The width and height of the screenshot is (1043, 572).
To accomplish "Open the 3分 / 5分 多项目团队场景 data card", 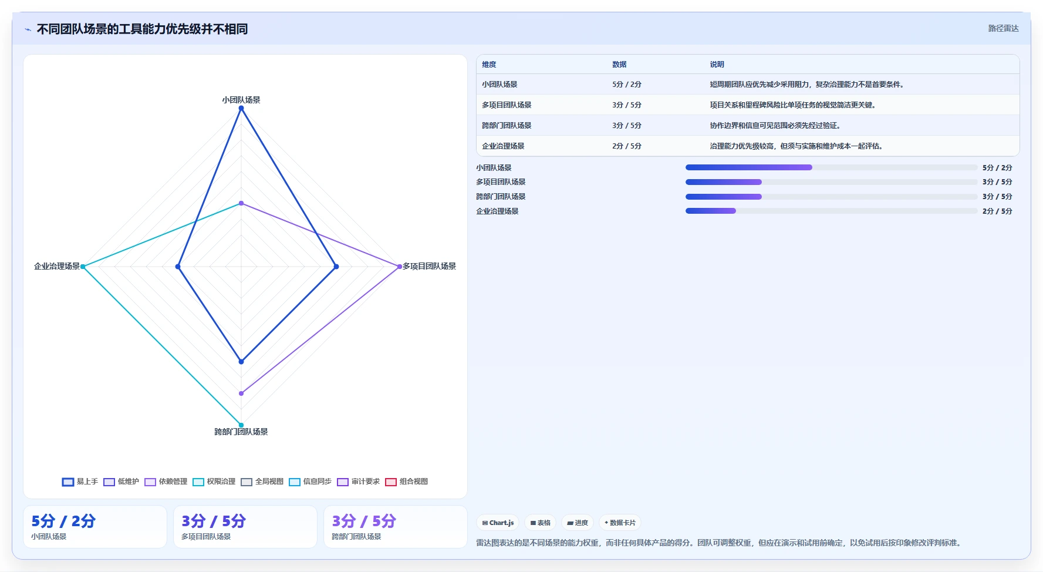I will [245, 527].
